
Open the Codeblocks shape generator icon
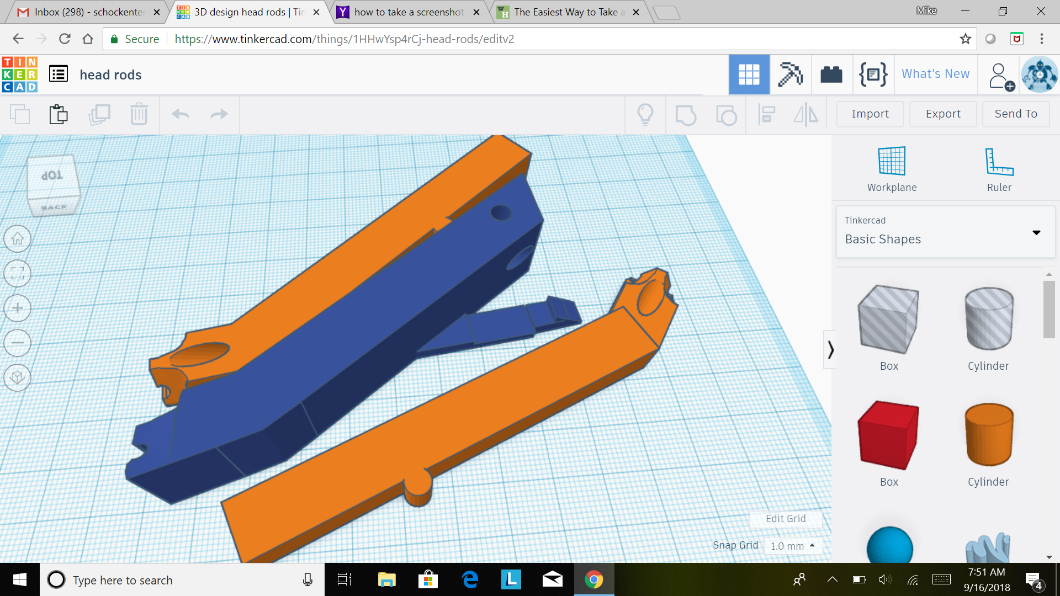click(x=873, y=74)
